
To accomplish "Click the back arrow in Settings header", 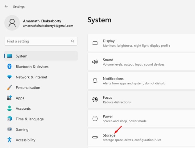I will tap(6, 6).
